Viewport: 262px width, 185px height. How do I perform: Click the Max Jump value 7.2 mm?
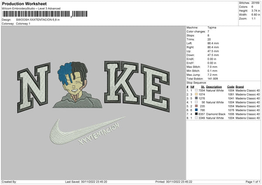point(212,75)
